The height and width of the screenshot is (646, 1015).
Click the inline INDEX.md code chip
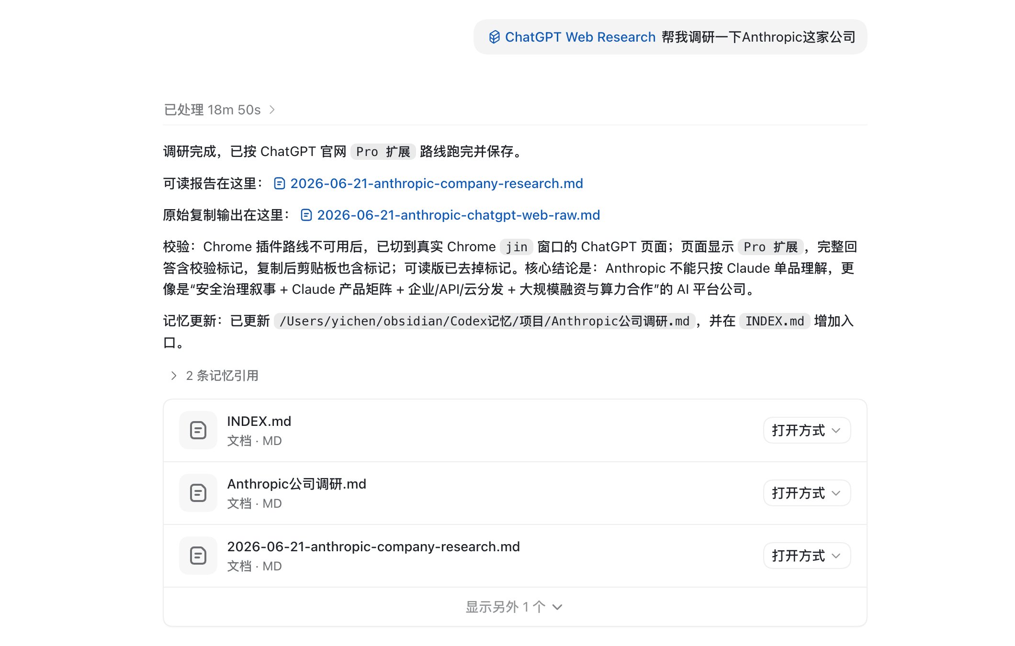click(775, 321)
